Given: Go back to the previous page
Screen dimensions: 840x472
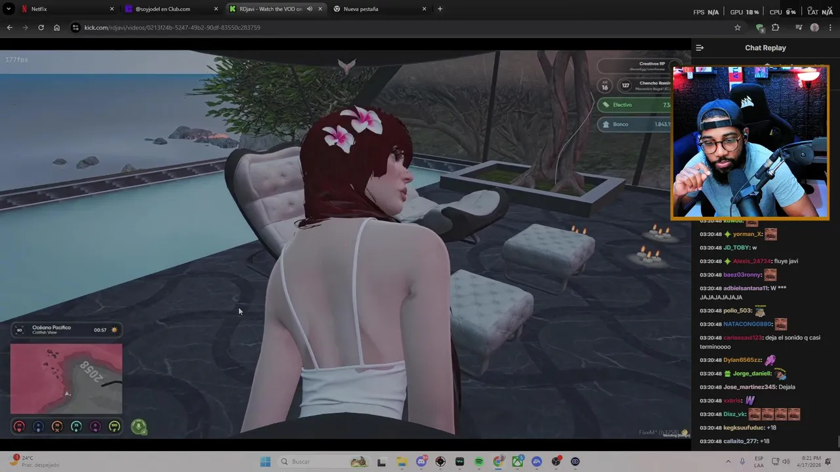Looking at the screenshot, I should [9, 28].
